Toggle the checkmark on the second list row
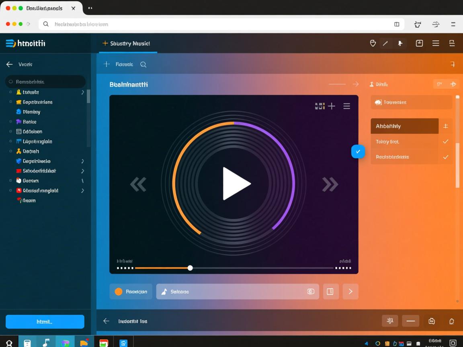This screenshot has height=347, width=463. [445, 141]
